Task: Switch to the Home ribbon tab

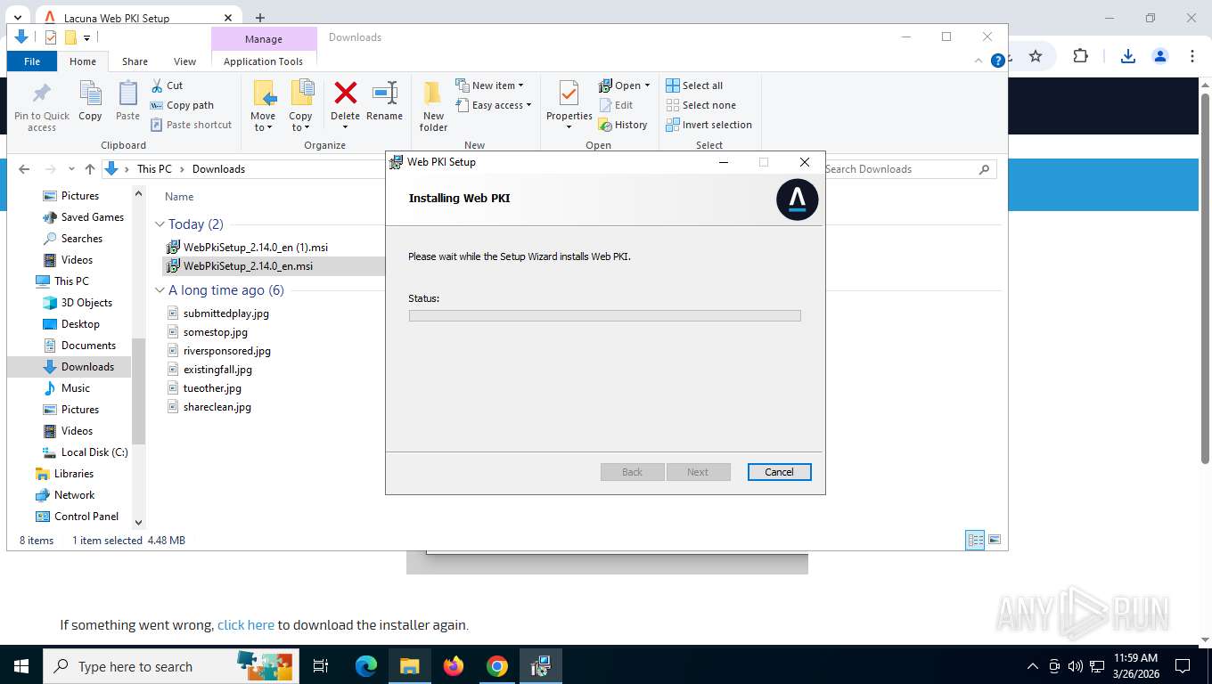Action: [x=83, y=61]
